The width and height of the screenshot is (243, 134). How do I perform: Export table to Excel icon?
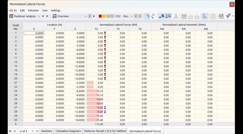coord(221,16)
